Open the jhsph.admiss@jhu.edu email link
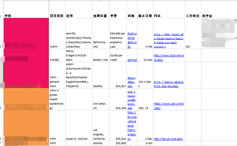This screenshot has height=146, width=237. pos(132,40)
